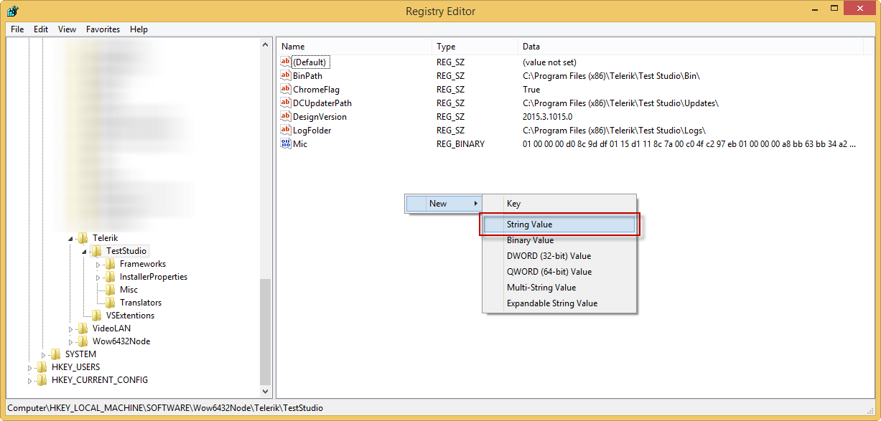Collapse the TestStudio tree node
Screen dimensions: 881x421
click(85, 252)
